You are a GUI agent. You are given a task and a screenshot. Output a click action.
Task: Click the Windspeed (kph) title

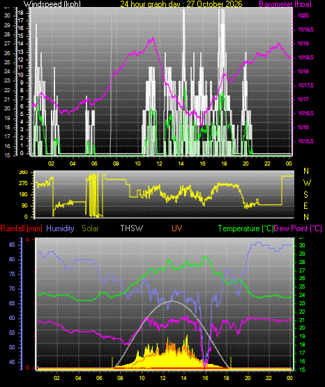(52, 3)
